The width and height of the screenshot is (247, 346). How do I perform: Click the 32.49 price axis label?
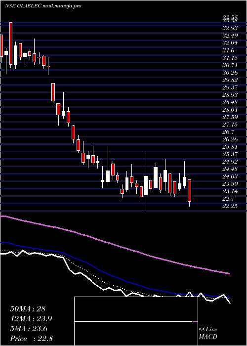(230, 36)
